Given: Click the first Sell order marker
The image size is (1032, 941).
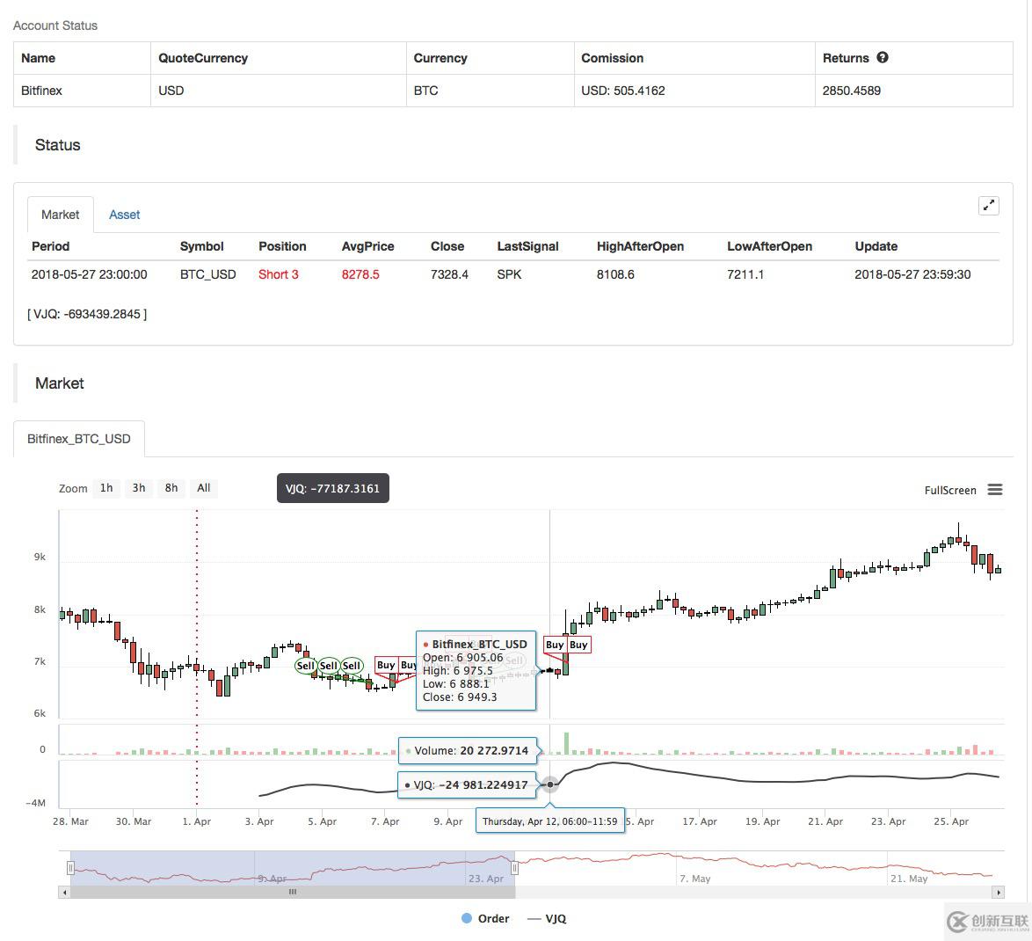Looking at the screenshot, I should [x=305, y=666].
